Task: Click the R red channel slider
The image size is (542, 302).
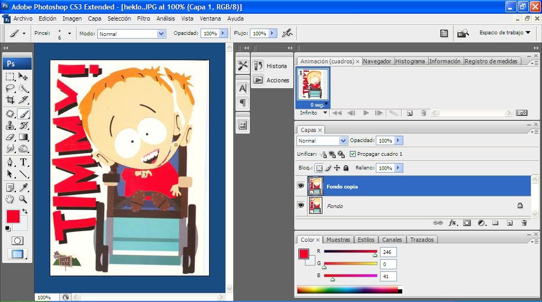Action: click(350, 251)
